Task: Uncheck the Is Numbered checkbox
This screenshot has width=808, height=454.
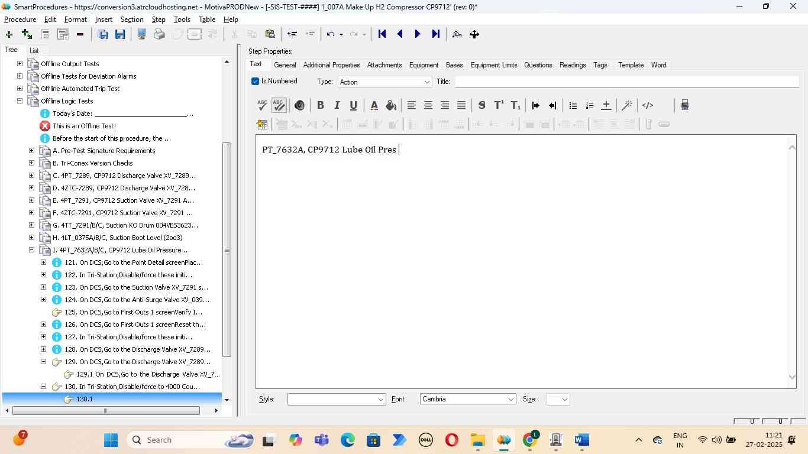Action: pos(256,82)
